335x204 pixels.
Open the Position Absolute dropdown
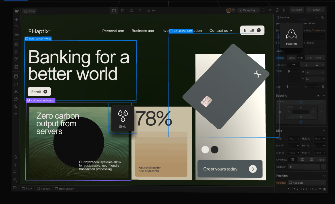point(307,183)
